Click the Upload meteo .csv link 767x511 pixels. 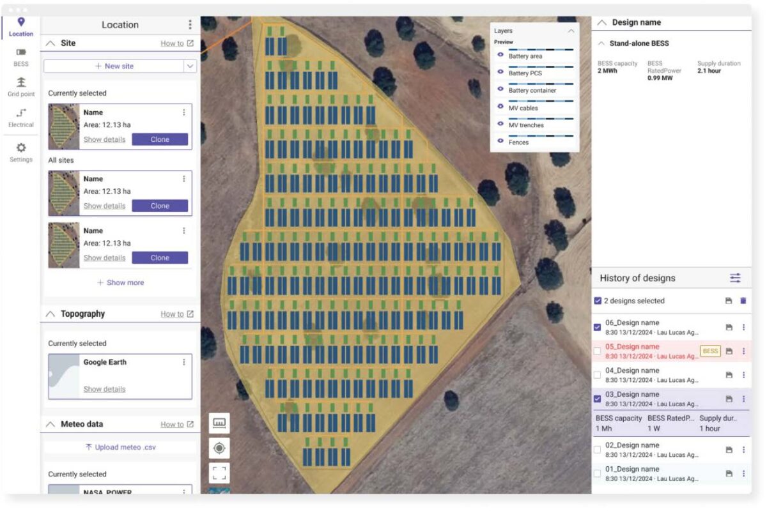pyautogui.click(x=120, y=447)
